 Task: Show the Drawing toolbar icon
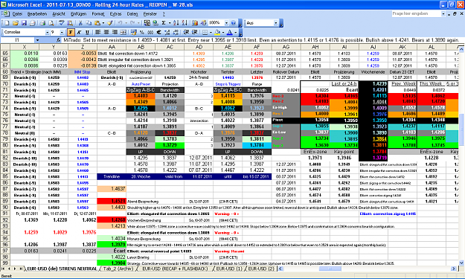pos(203,23)
